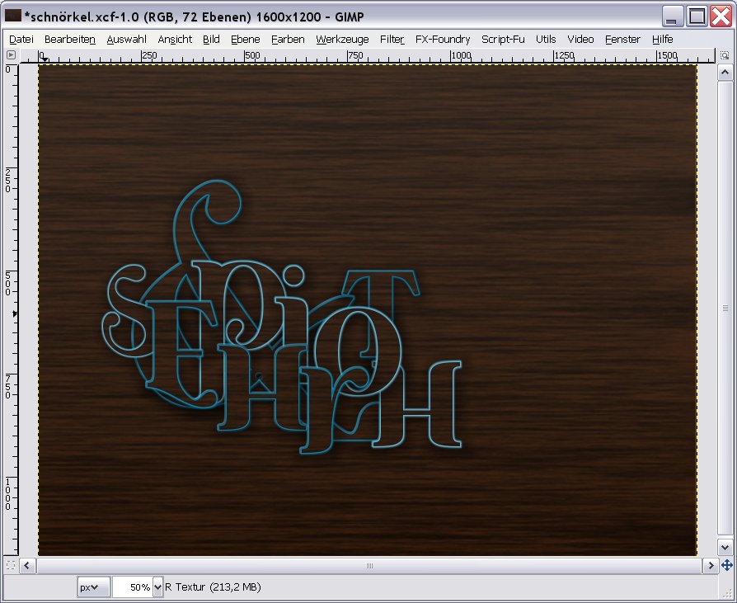This screenshot has height=603, width=737.
Task: Click the horizontal scrollbar left arrow
Action: click(x=26, y=565)
